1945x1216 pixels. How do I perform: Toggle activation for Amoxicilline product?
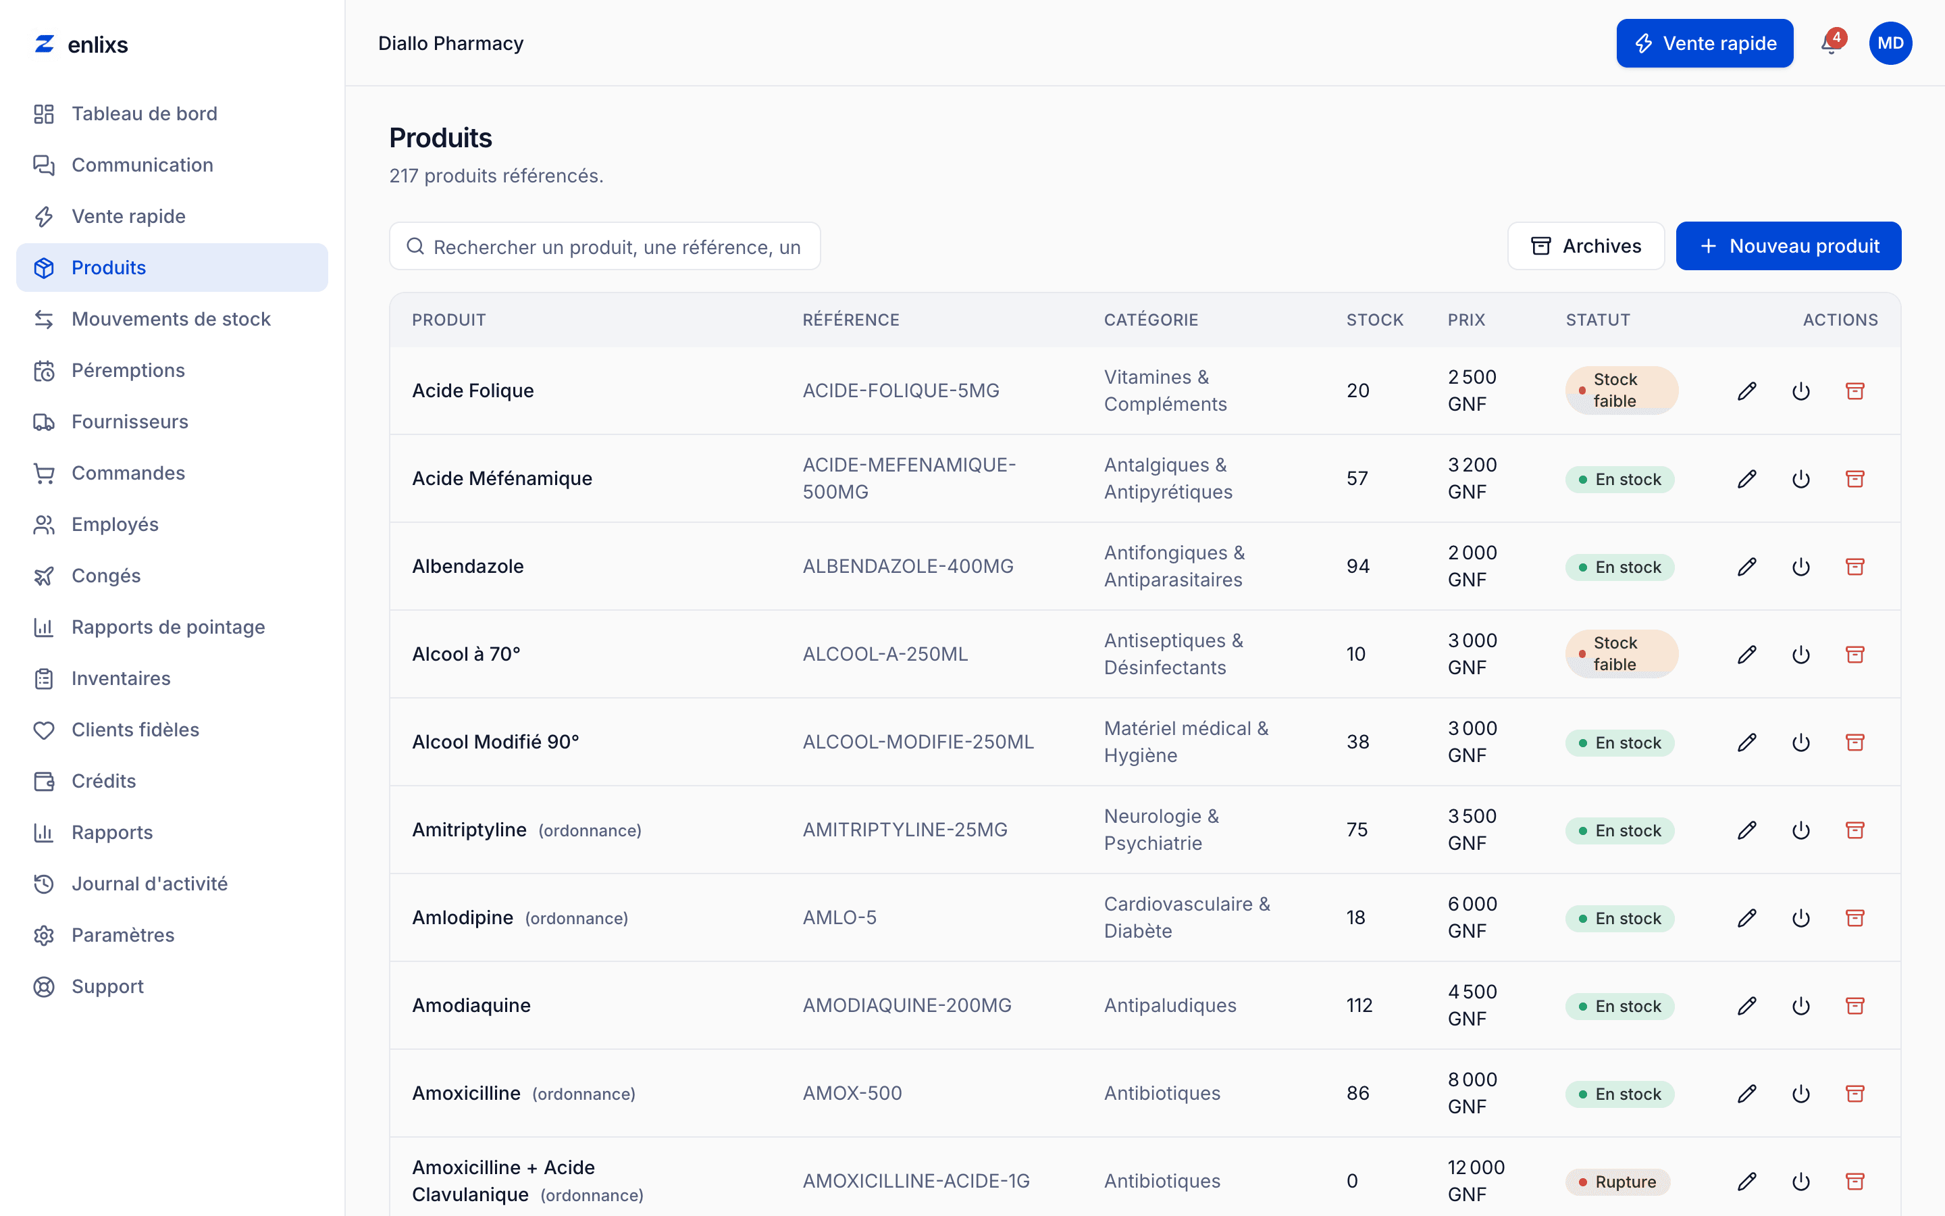(1801, 1094)
